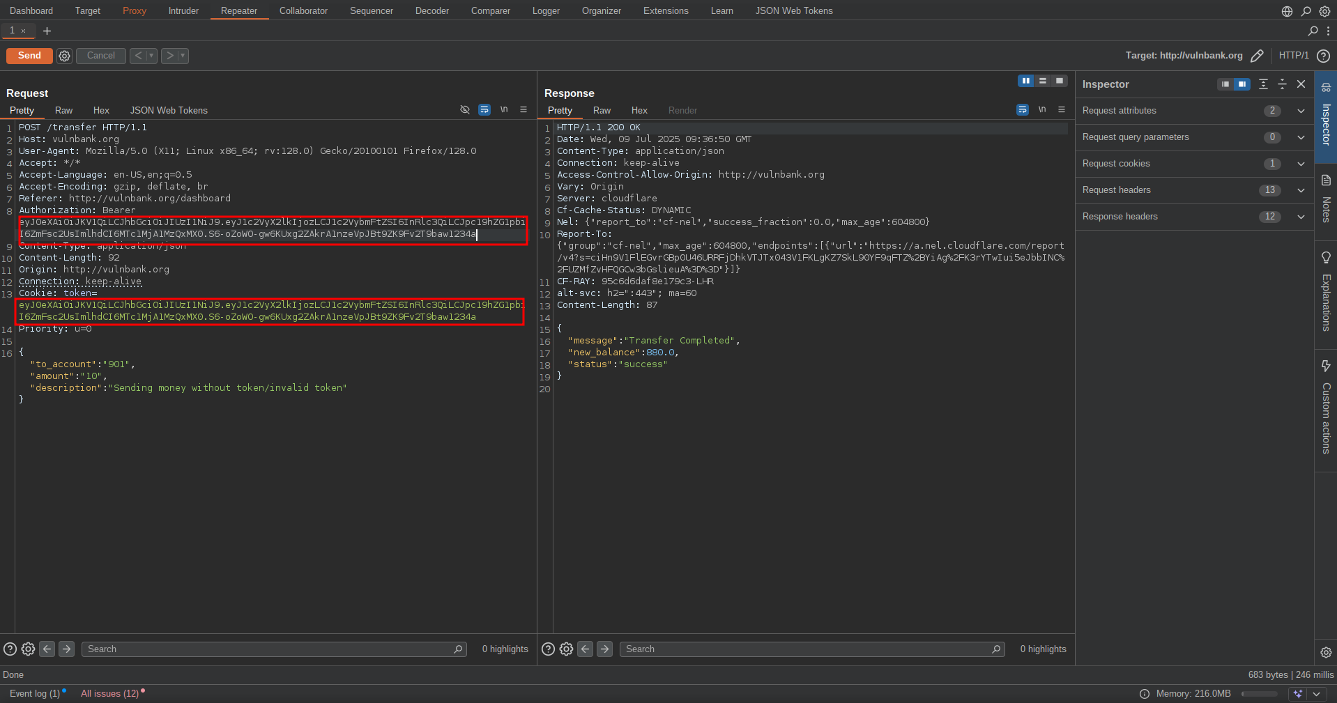
Task: Open the Hex view of the response
Action: 639,110
